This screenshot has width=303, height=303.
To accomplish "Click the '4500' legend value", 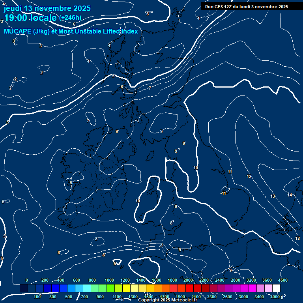I will [x=283, y=280].
